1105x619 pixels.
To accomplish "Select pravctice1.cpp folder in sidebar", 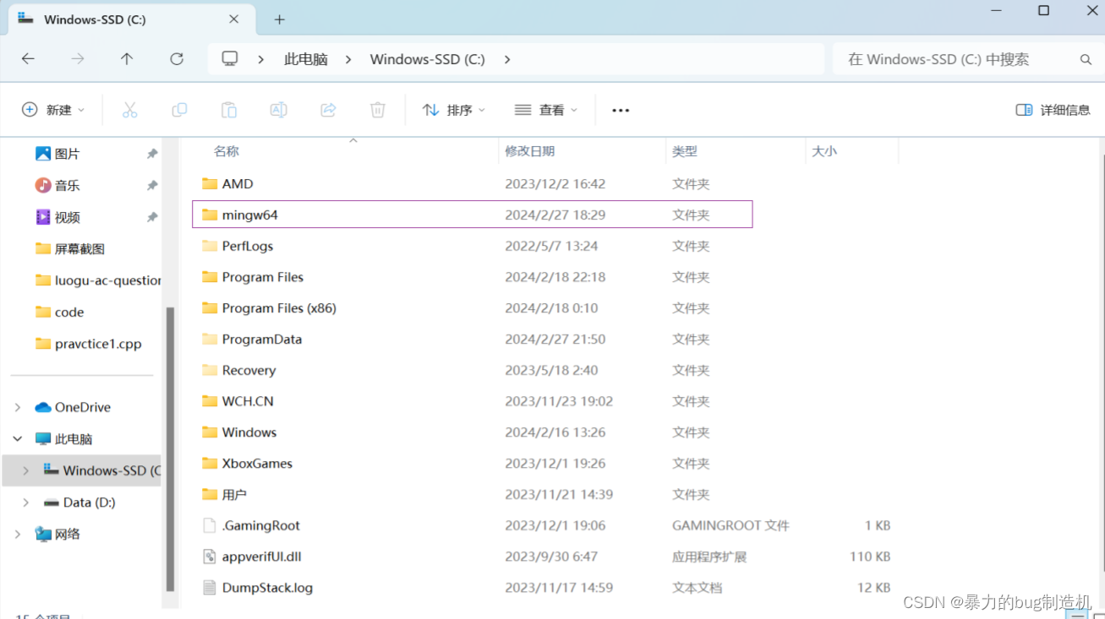I will pos(89,344).
